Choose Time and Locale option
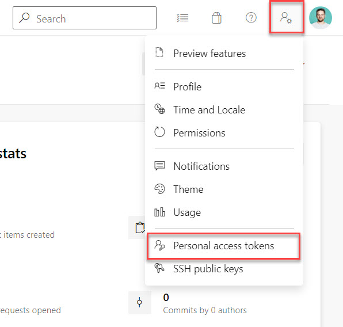This screenshot has height=327, width=343. coord(224,109)
